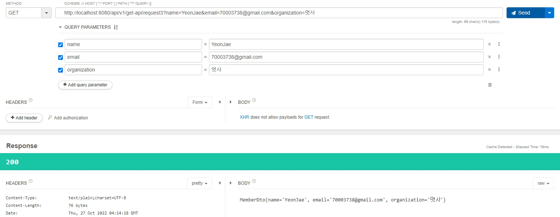Click the Content-Type header value text/plain;charset=UTF-8
The height and width of the screenshot is (217, 560).
click(97, 198)
